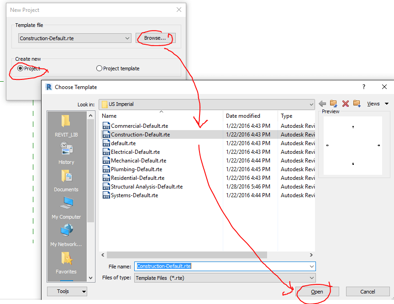Open the Views menu
This screenshot has width=394, height=304.
click(x=378, y=104)
